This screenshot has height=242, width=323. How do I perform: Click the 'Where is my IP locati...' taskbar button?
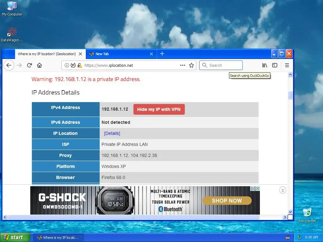coord(58,238)
